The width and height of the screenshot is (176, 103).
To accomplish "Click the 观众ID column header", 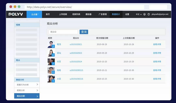I will pyautogui.click(x=76, y=38).
